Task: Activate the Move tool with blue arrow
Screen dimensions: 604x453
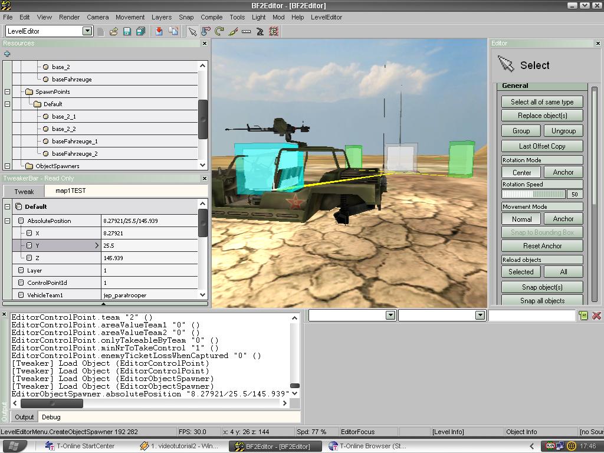Action: 206,31
